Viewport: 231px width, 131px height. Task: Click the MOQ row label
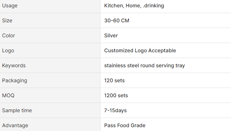8,96
